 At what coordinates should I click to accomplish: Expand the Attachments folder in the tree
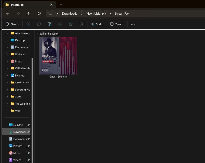(7, 33)
